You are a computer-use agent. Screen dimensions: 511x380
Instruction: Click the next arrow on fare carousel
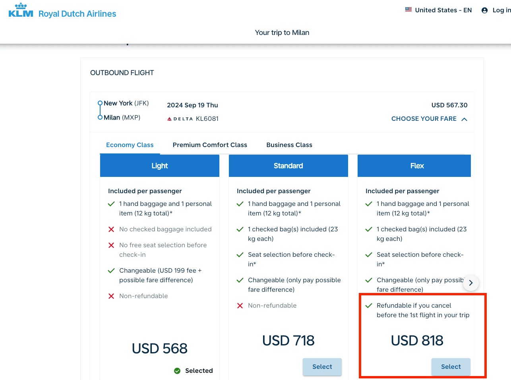tap(471, 283)
